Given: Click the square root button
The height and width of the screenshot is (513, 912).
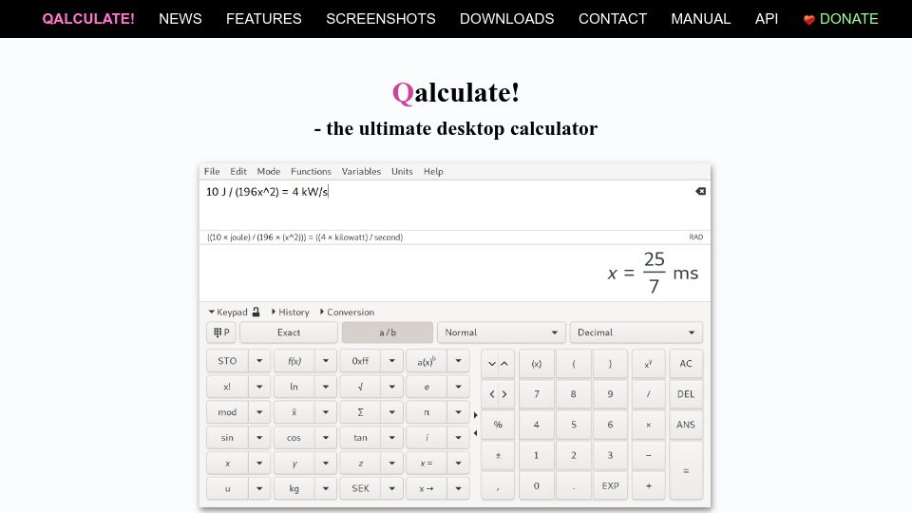Looking at the screenshot, I should coord(360,387).
